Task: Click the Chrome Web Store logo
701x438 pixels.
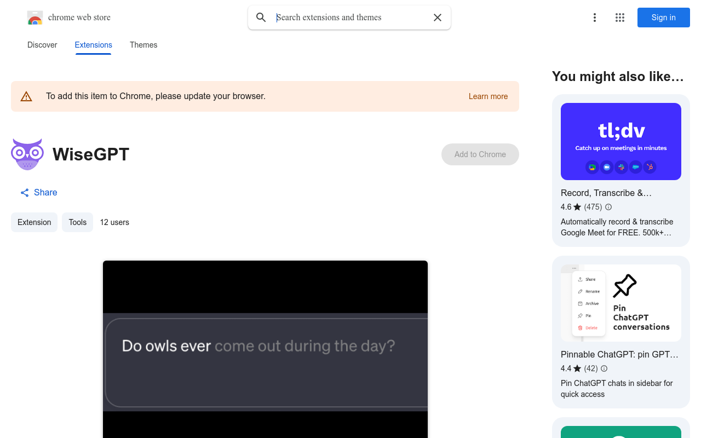Action: (35, 18)
